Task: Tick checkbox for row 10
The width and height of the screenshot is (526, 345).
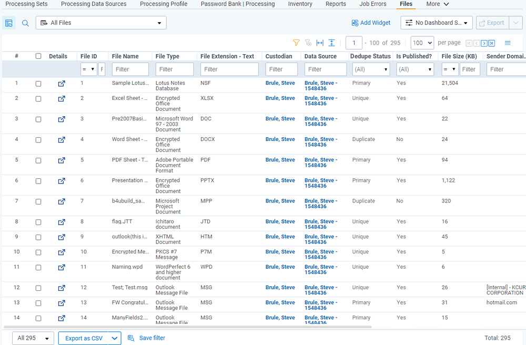Action: click(38, 252)
